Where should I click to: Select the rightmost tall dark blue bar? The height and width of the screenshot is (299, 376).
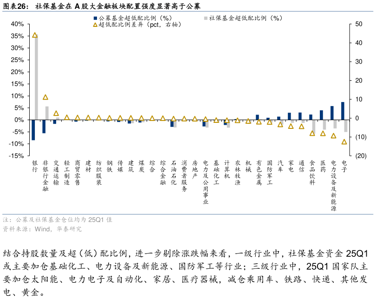pos(343,111)
